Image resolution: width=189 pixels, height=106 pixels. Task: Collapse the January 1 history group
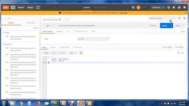point(3,44)
